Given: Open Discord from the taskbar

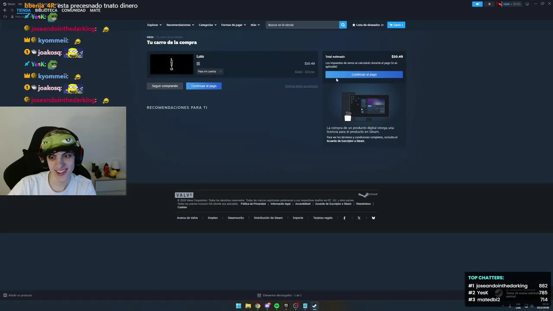Looking at the screenshot, I should pyautogui.click(x=267, y=306).
